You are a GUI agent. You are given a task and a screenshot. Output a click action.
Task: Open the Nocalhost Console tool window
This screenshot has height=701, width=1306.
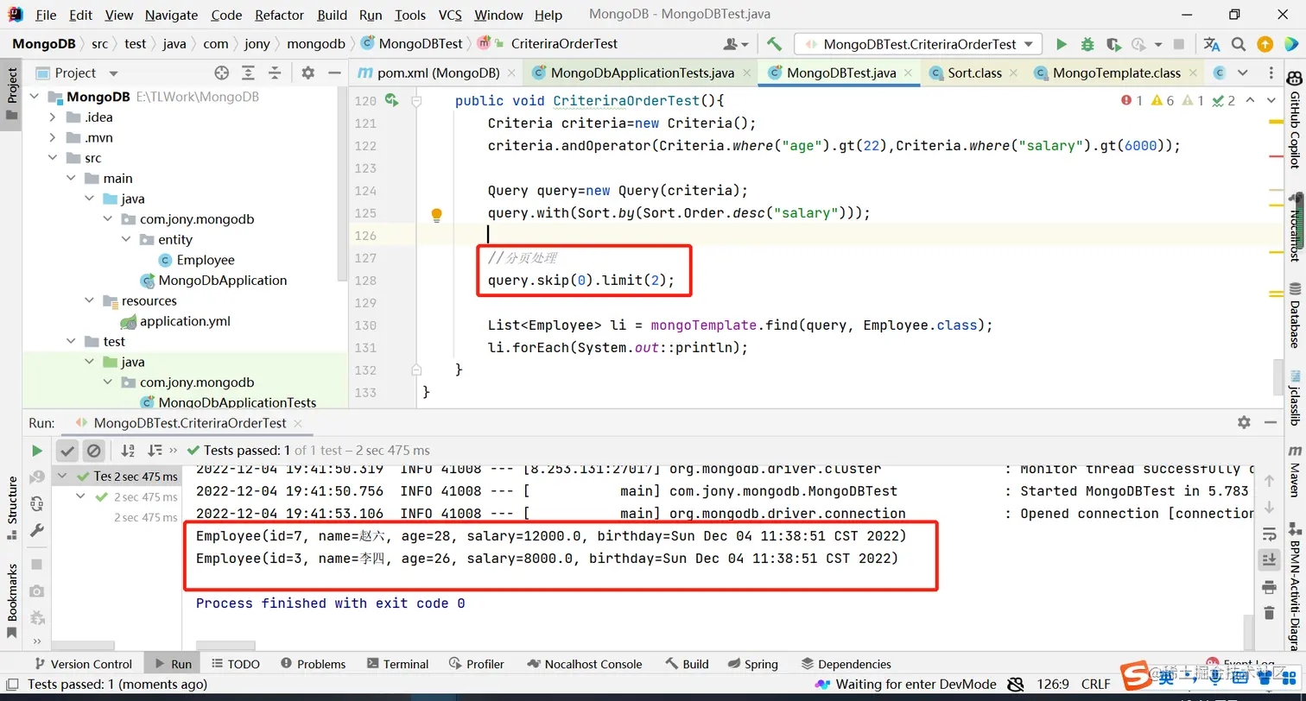click(584, 664)
